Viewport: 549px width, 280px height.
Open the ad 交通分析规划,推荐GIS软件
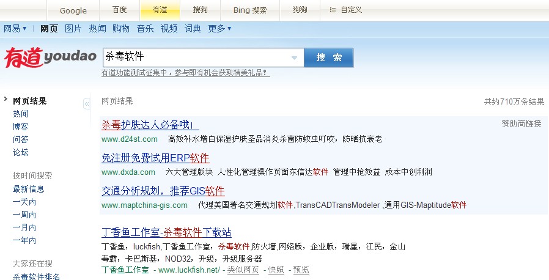(x=163, y=191)
